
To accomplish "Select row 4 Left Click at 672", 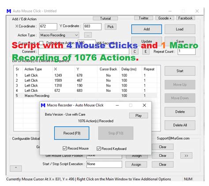I will [85, 91].
